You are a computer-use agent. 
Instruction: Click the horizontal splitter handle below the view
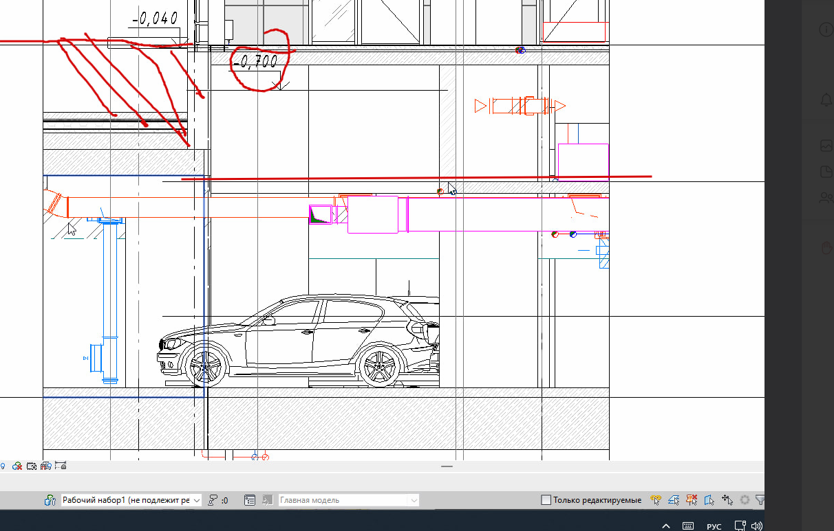coord(447,466)
